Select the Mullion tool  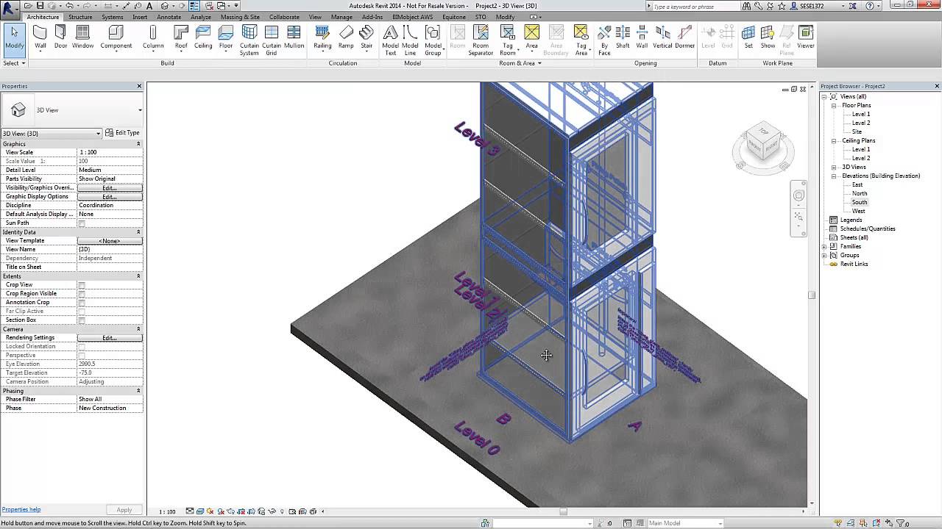294,37
